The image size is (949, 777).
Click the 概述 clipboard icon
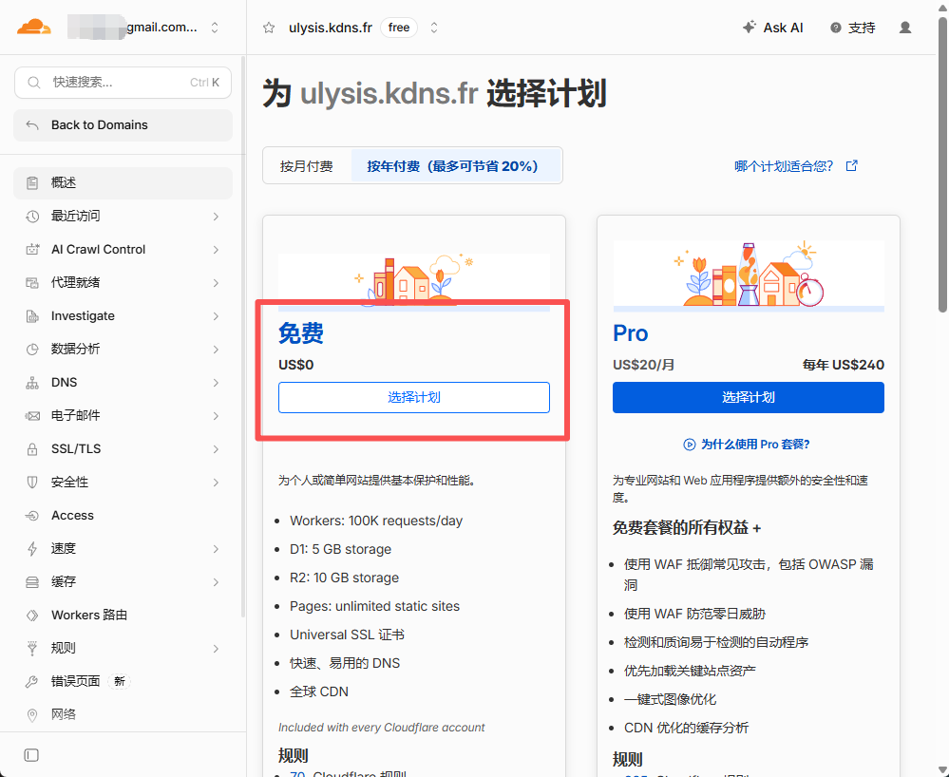click(32, 182)
